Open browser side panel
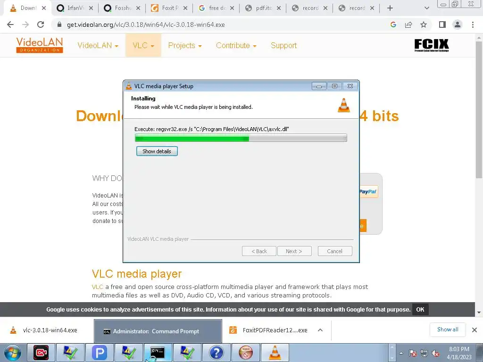 click(442, 25)
